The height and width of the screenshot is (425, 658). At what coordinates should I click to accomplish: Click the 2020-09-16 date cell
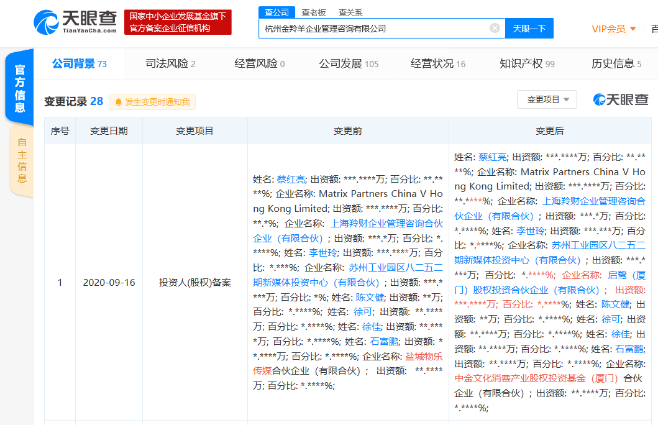(x=109, y=282)
